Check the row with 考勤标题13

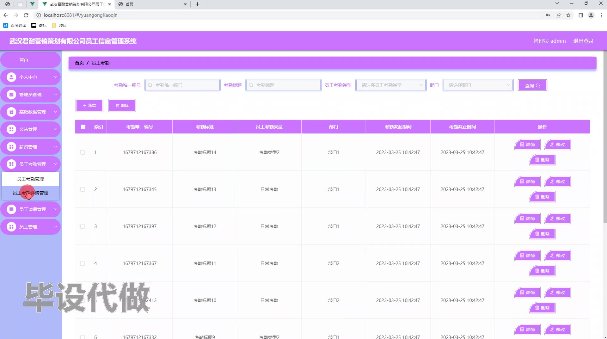click(x=83, y=189)
